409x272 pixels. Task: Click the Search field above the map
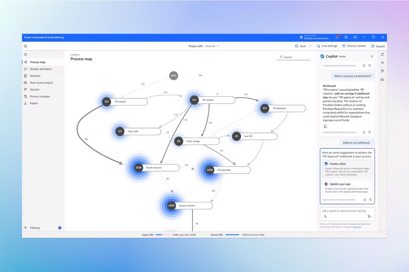click(x=294, y=57)
